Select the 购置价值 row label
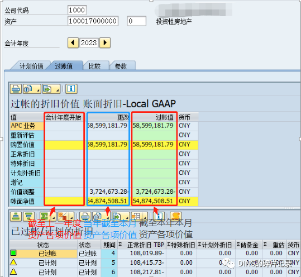 27,145
